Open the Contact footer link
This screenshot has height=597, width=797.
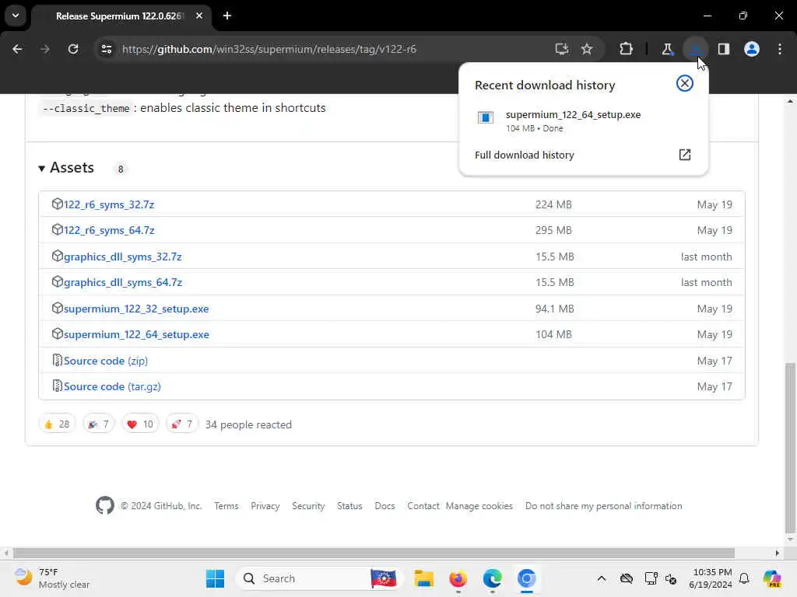[x=423, y=506]
